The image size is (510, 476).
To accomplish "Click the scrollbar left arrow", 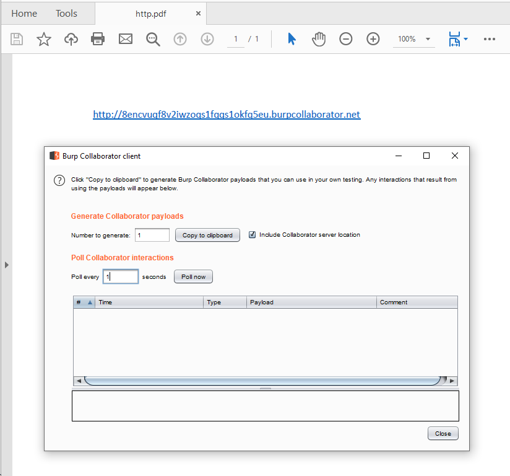I will (79, 381).
